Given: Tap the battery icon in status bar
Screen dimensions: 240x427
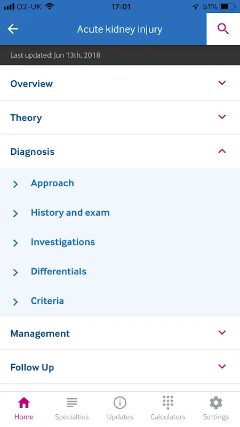Looking at the screenshot, I should [228, 6].
